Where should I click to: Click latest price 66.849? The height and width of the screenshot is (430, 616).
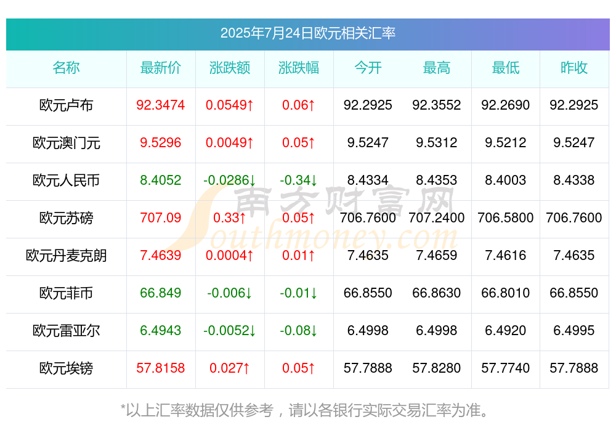161,293
